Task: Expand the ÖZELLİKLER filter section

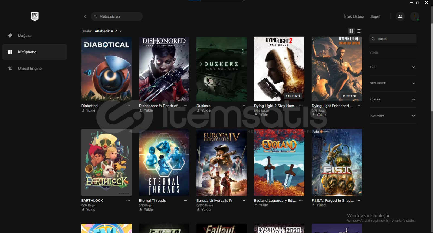Action: pos(393,83)
